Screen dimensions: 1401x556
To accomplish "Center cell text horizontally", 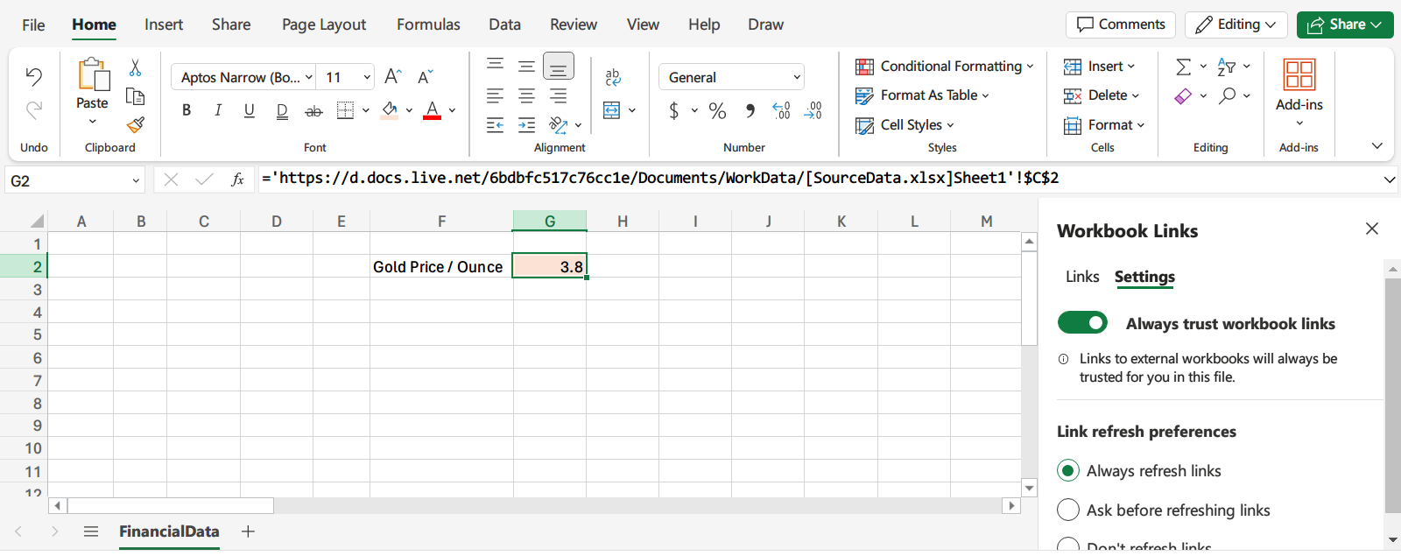I will coord(527,95).
